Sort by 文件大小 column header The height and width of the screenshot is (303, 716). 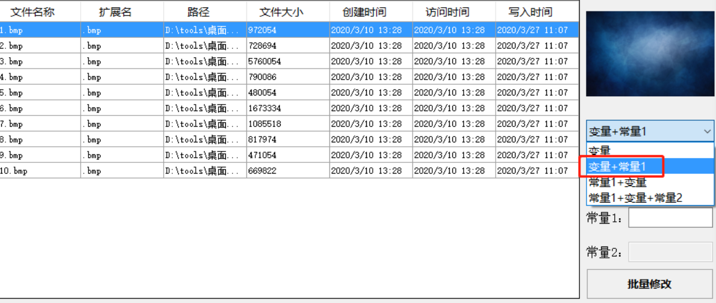pos(288,12)
